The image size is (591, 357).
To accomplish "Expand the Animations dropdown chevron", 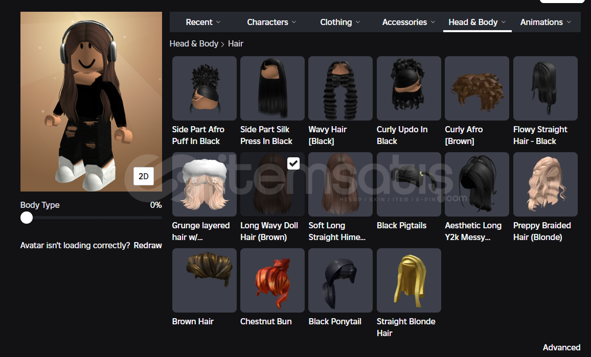I will click(x=569, y=22).
